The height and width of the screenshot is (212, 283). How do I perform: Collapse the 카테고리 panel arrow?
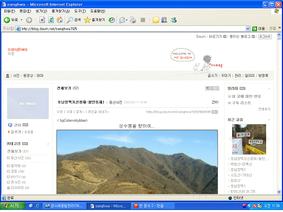coord(48,144)
